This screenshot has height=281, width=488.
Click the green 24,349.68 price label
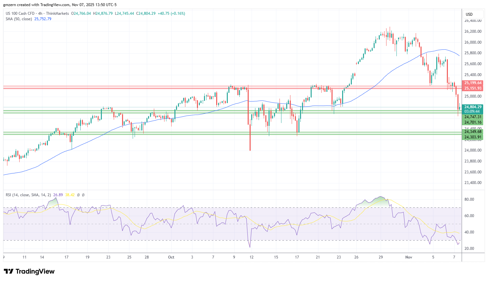point(473,132)
